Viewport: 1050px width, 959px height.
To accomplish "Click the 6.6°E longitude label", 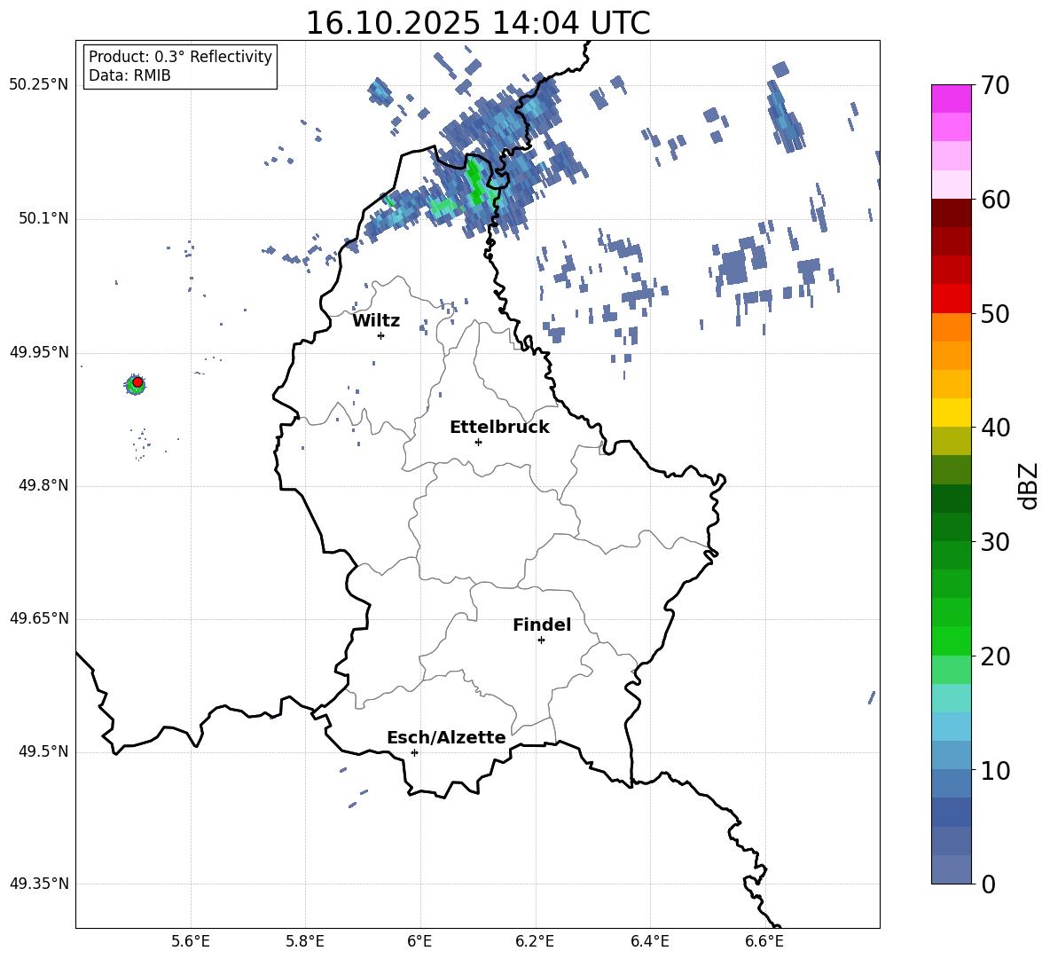I will click(x=764, y=941).
